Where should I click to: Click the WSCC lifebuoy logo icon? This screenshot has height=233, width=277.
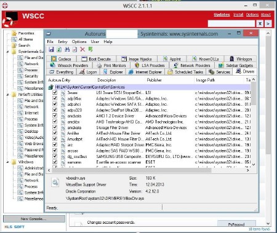tap(10, 20)
